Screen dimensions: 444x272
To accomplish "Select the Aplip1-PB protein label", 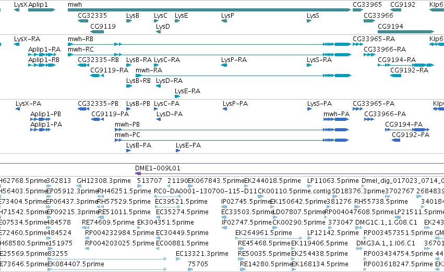I will [45, 114].
